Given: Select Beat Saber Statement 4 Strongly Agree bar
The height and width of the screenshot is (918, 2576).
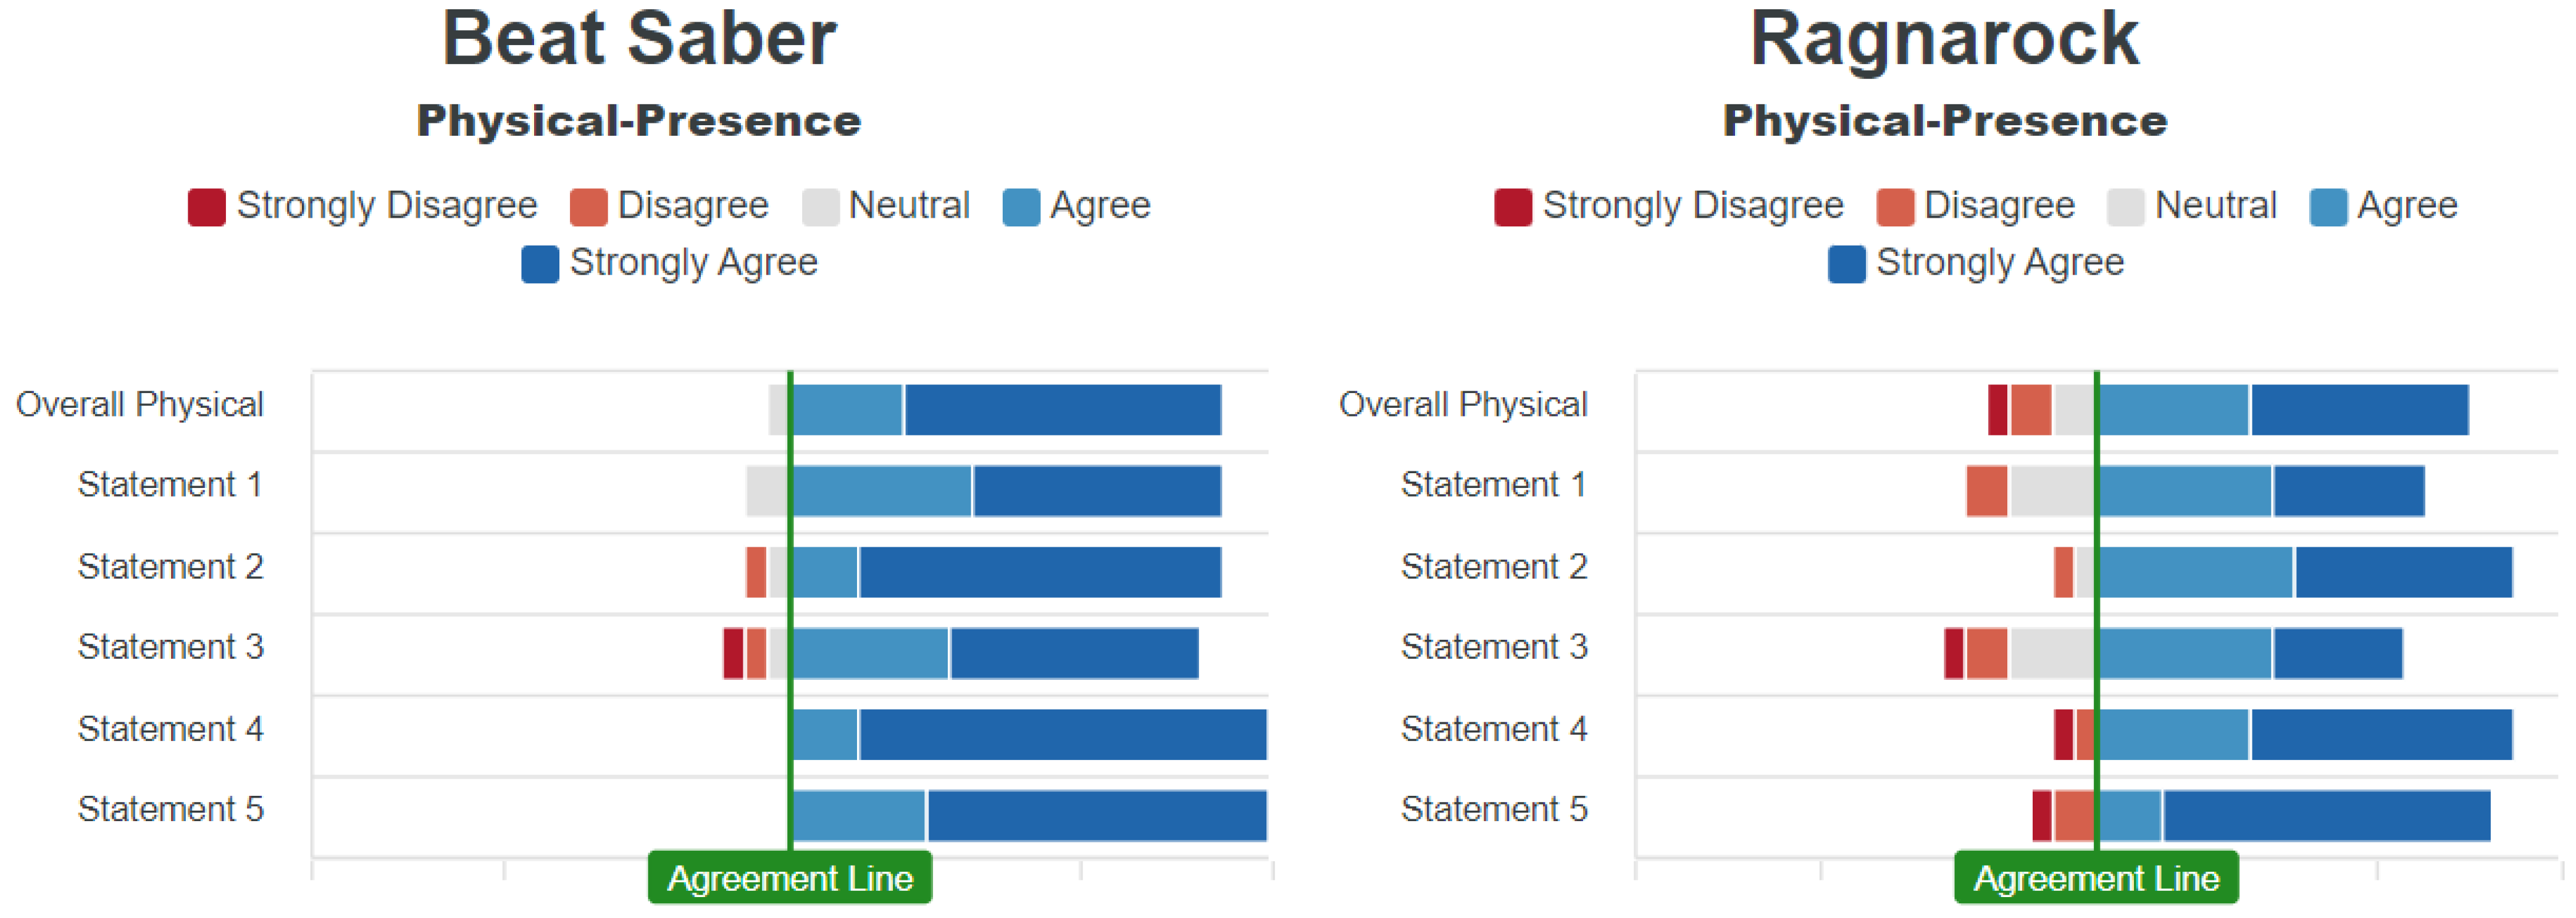Looking at the screenshot, I should tap(1062, 734).
